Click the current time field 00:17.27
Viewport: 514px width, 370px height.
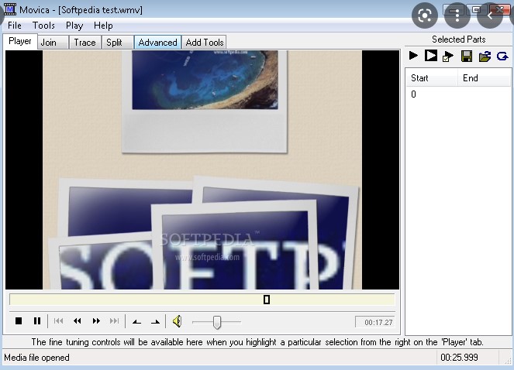click(x=375, y=323)
